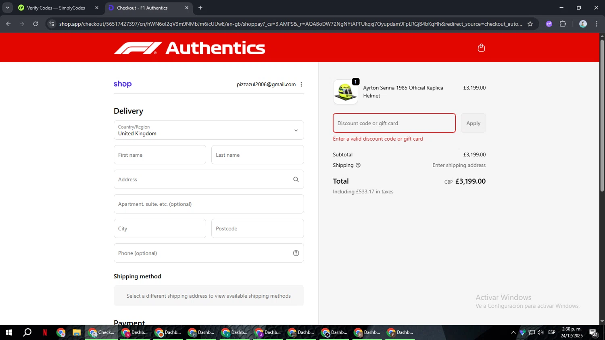Click the Ayrton Senna 1985 Official Replica Helmet name

403,91
